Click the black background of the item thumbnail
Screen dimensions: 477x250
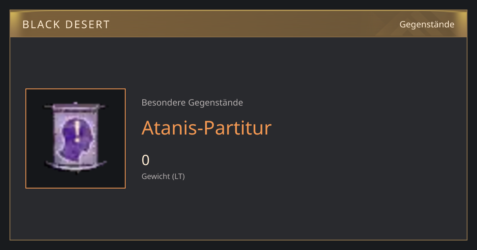pos(35,179)
